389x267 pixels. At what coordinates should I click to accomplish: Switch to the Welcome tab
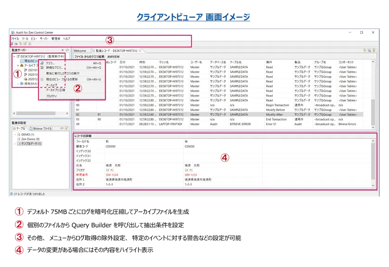click(80, 51)
